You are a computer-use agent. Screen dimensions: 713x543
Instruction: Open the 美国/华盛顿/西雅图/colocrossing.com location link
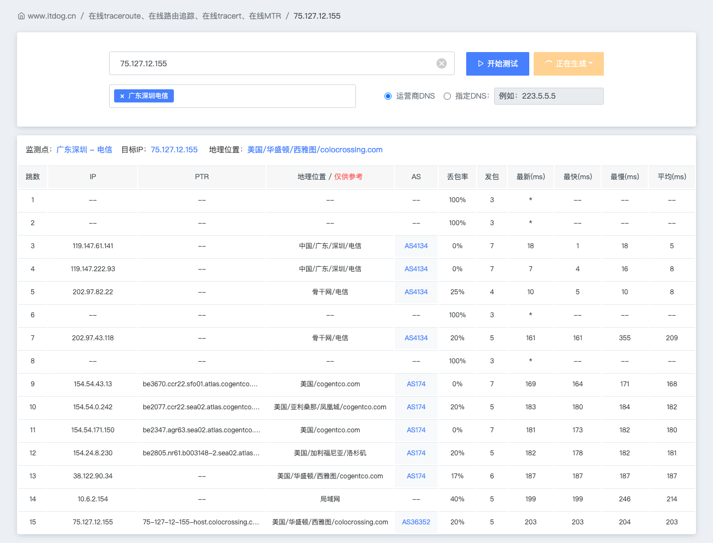click(315, 150)
